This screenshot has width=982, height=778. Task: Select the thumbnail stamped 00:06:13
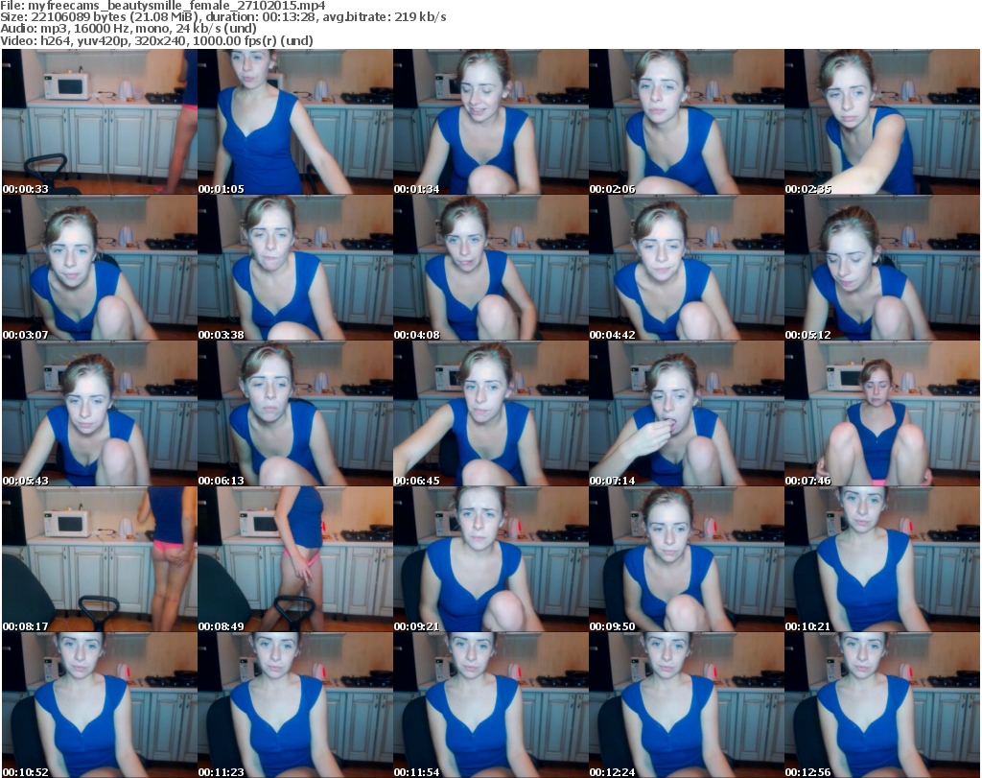point(295,413)
